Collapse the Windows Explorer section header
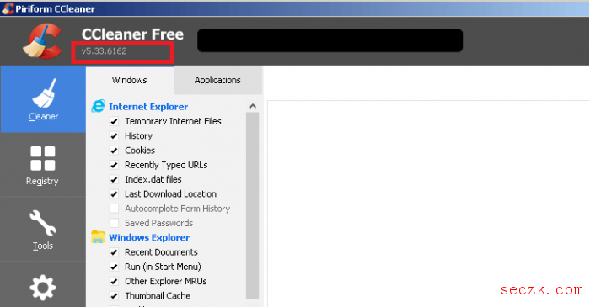Viewport: 590px width, 307px height. 149,237
